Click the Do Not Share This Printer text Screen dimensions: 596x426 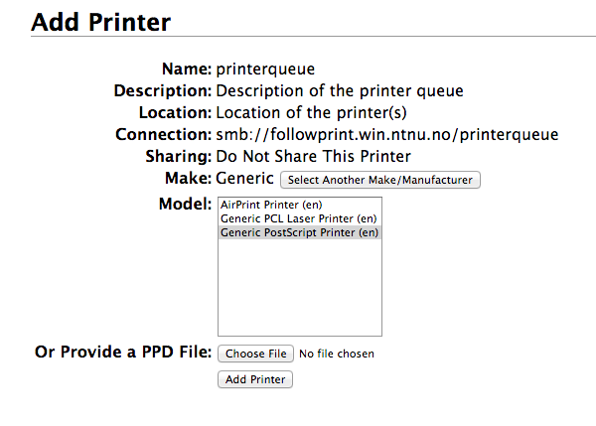click(313, 156)
